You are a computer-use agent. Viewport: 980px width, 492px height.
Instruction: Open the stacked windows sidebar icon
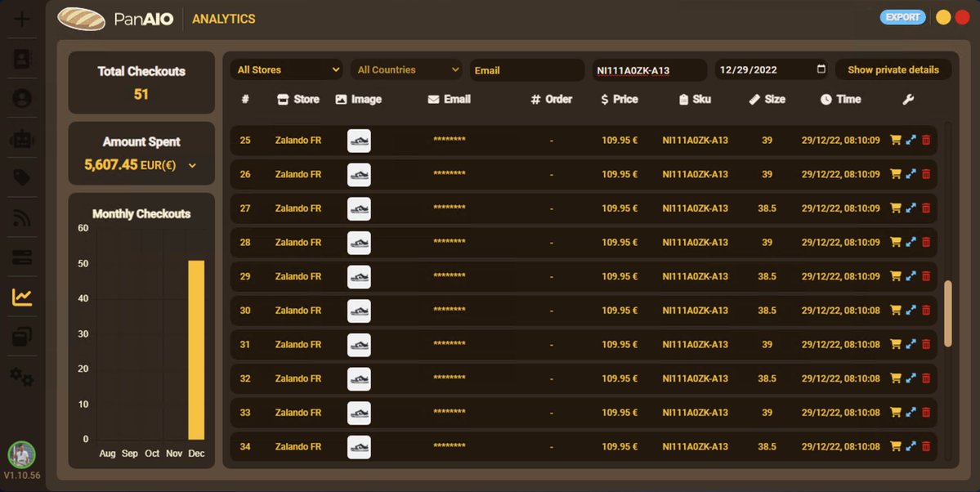(22, 337)
